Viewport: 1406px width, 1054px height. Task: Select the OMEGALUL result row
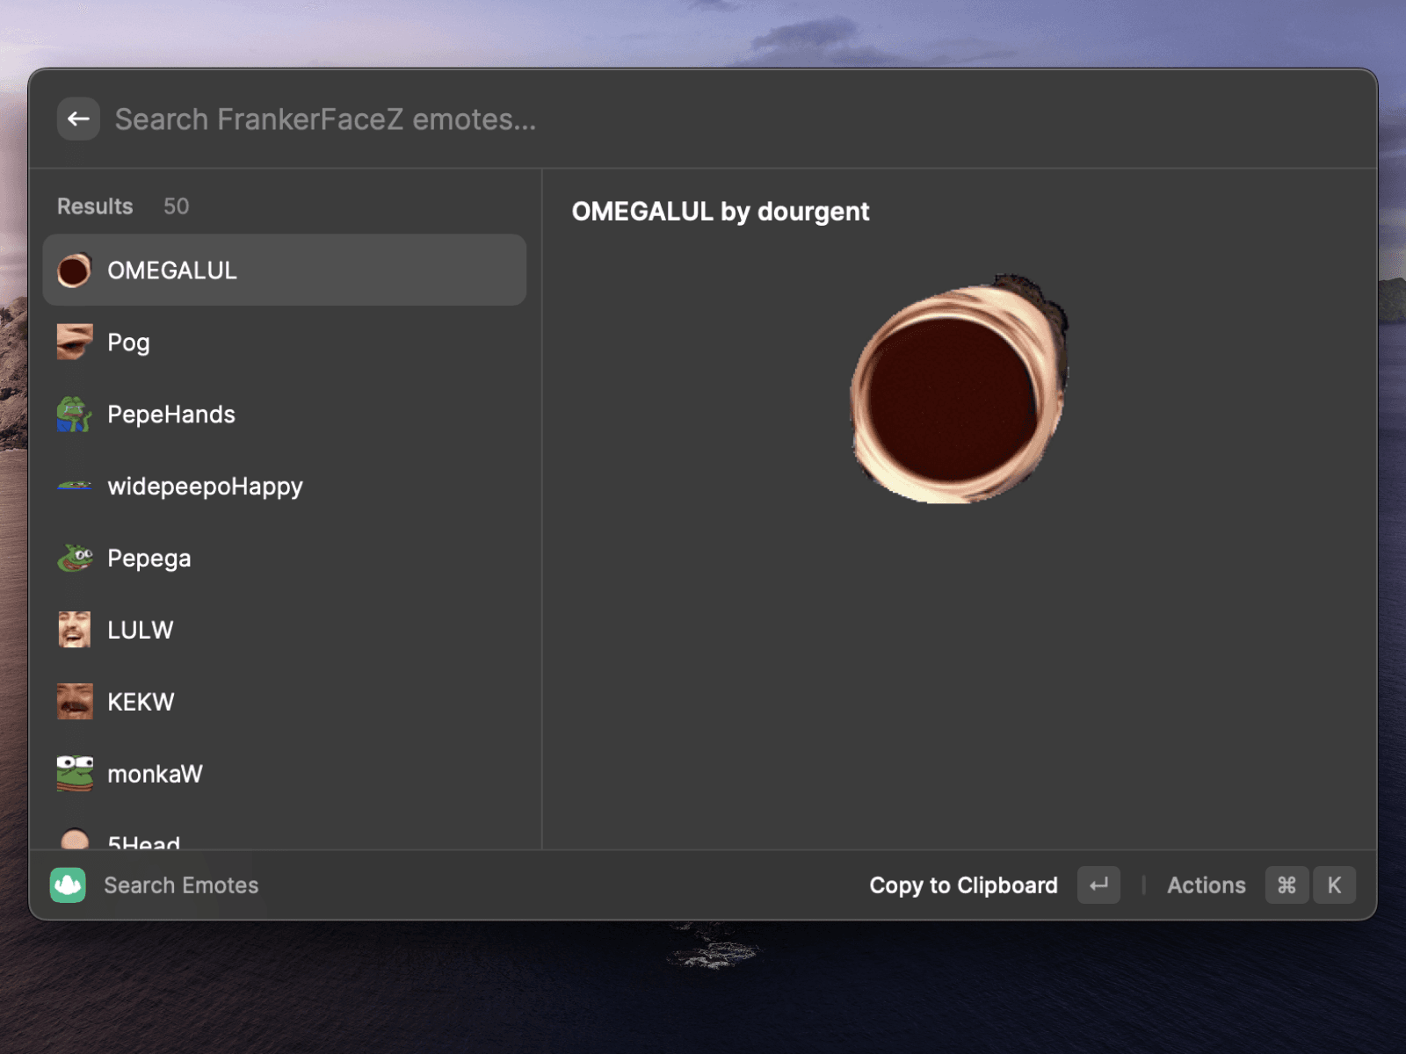tap(284, 270)
